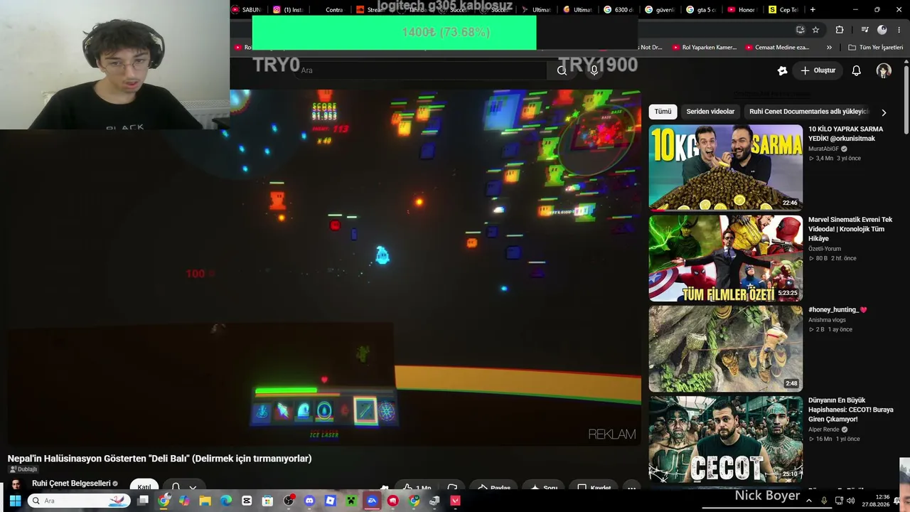The image size is (910, 512).
Task: Open a new browser tab
Action: (813, 10)
